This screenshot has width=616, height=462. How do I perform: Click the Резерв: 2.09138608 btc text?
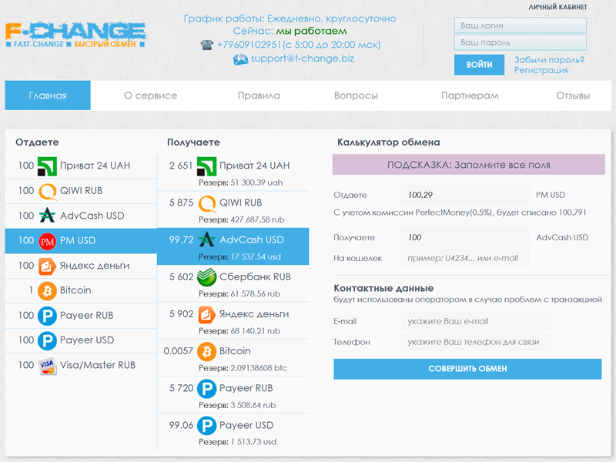click(x=243, y=368)
